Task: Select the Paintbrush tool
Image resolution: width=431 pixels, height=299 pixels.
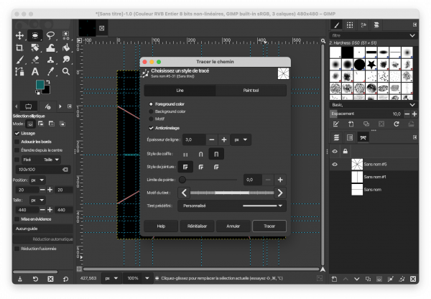Action: click(19, 60)
